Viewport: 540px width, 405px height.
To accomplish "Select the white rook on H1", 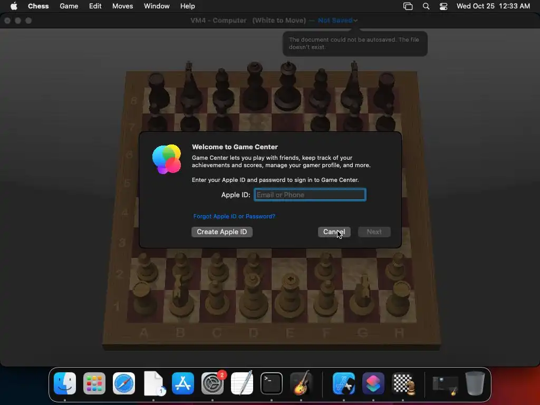I will coord(400,298).
